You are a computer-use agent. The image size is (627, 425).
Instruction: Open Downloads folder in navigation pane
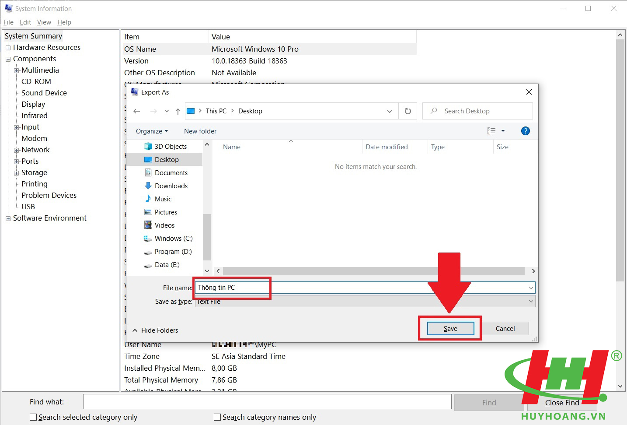171,186
